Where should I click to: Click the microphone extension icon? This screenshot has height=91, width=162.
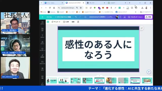[111, 8]
